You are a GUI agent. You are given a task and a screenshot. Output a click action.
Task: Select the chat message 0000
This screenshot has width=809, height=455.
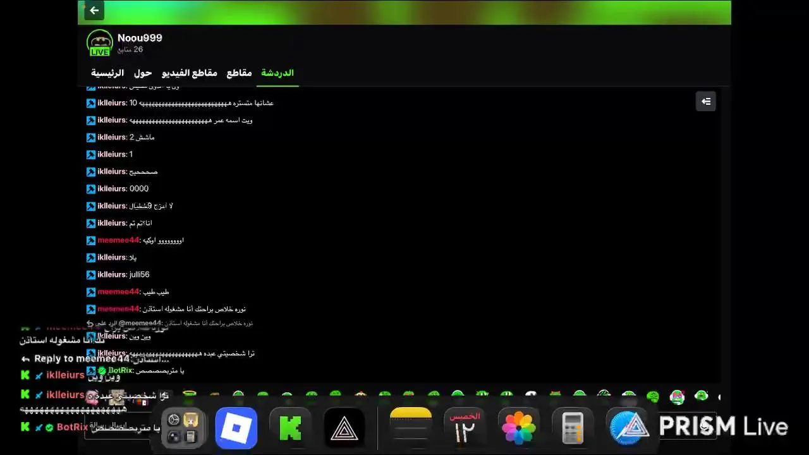click(x=139, y=189)
